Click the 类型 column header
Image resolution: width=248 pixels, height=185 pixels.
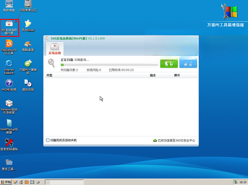pyautogui.click(x=49, y=75)
